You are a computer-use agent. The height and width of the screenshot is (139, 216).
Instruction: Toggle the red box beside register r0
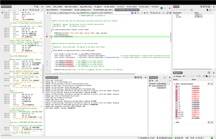point(177,86)
